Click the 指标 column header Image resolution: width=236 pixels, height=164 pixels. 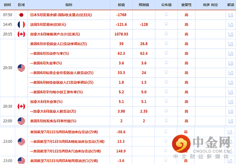coord(69,5)
